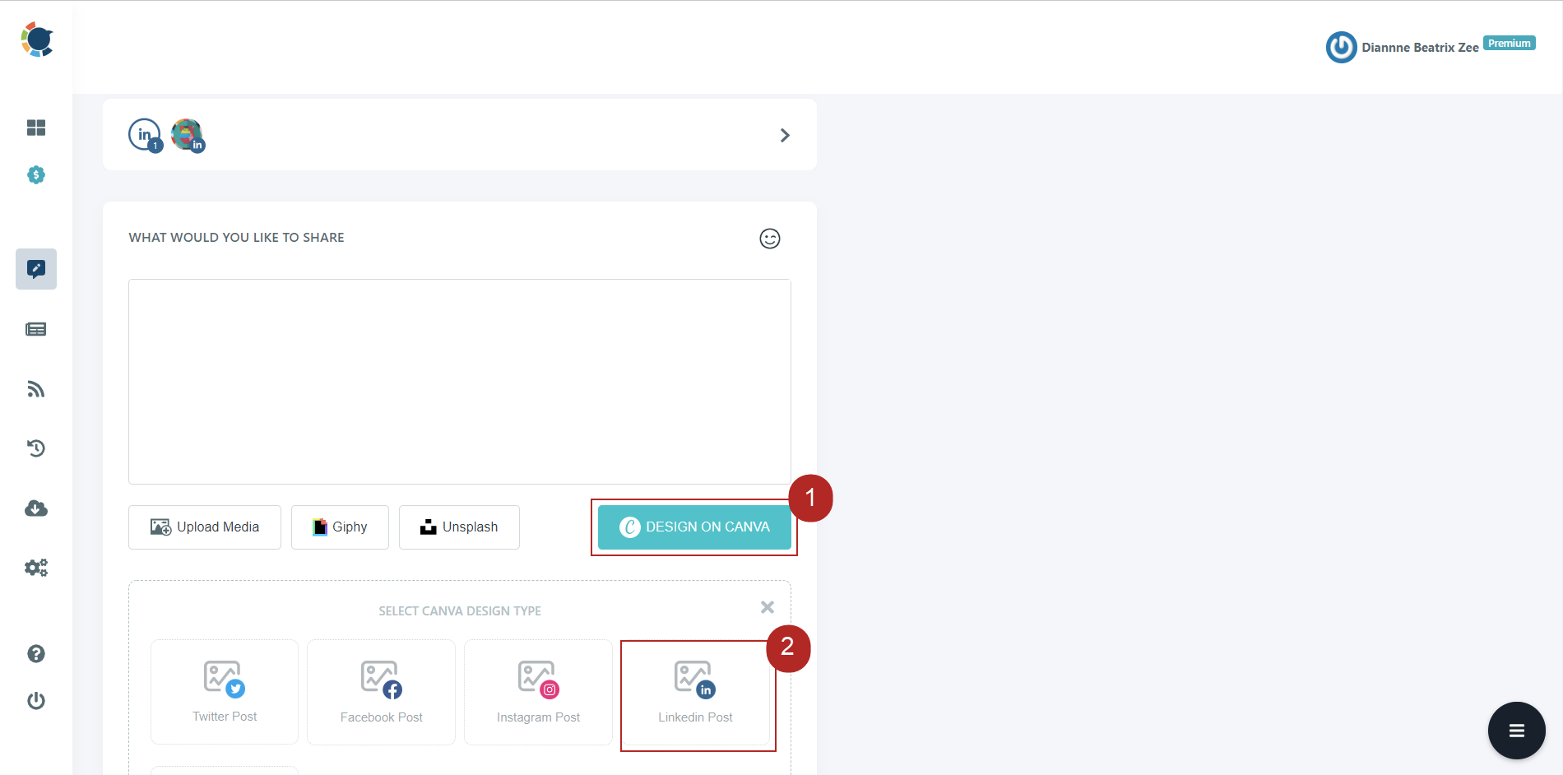Toggle the LinkedIn page colorful avatar
This screenshot has height=775, width=1563.
point(188,135)
